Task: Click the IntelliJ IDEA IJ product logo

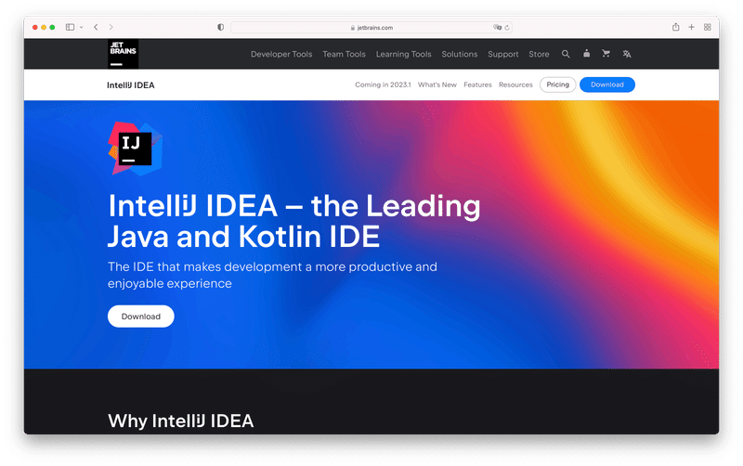Action: tap(136, 149)
